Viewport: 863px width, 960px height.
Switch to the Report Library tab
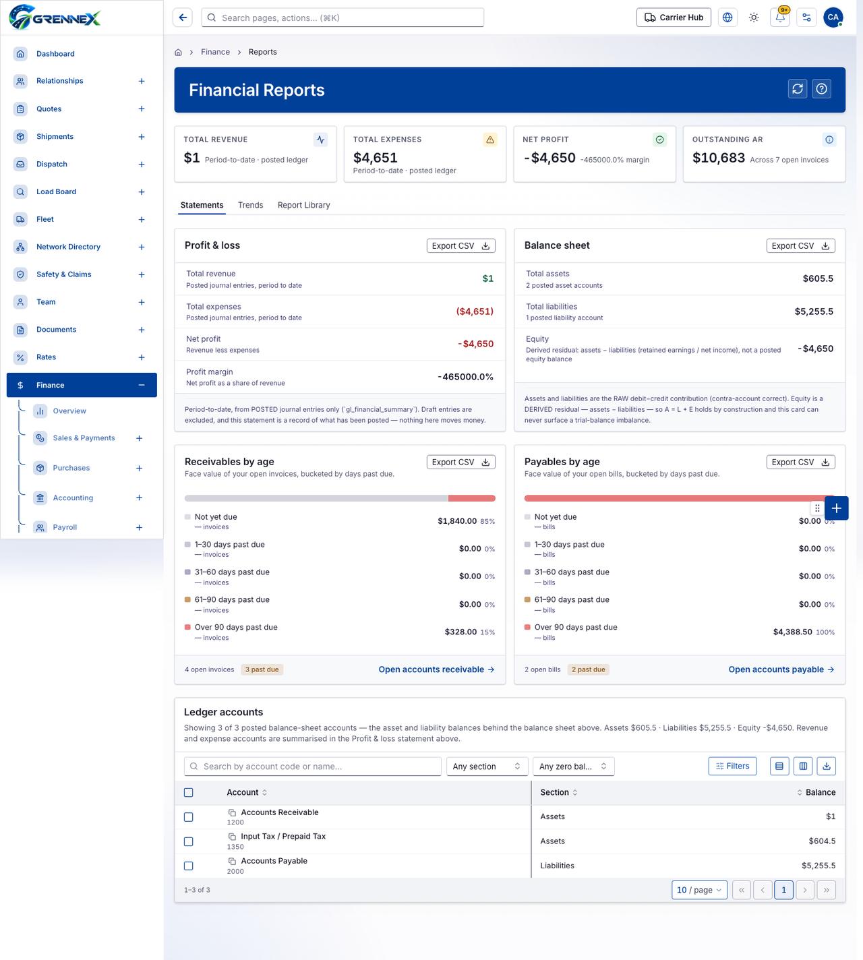click(x=304, y=205)
